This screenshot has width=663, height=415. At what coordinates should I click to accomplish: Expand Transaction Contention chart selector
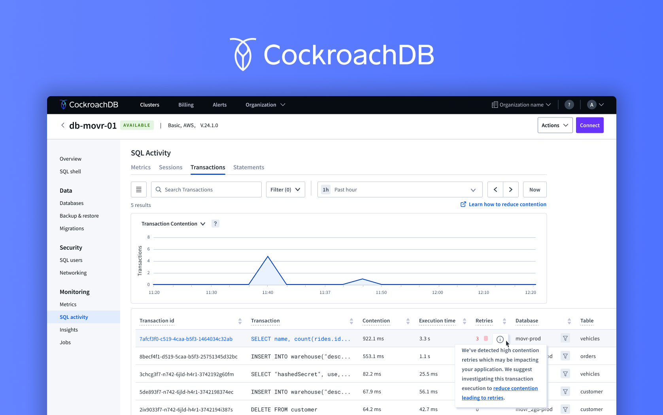[x=173, y=224]
